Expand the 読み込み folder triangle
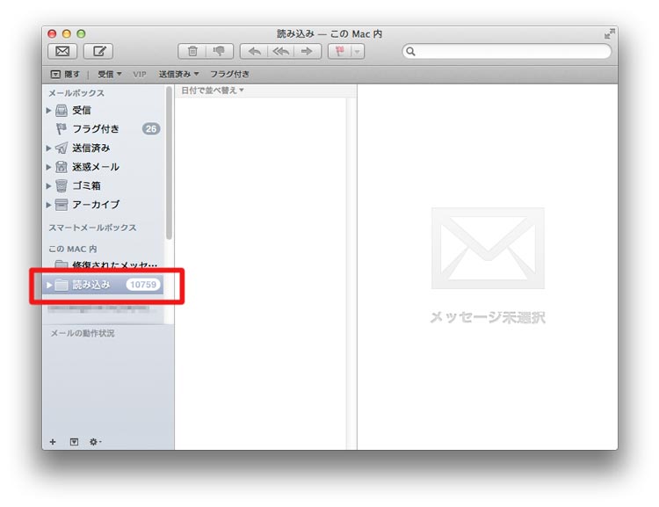Viewport: 659px width, 507px height. pyautogui.click(x=48, y=285)
